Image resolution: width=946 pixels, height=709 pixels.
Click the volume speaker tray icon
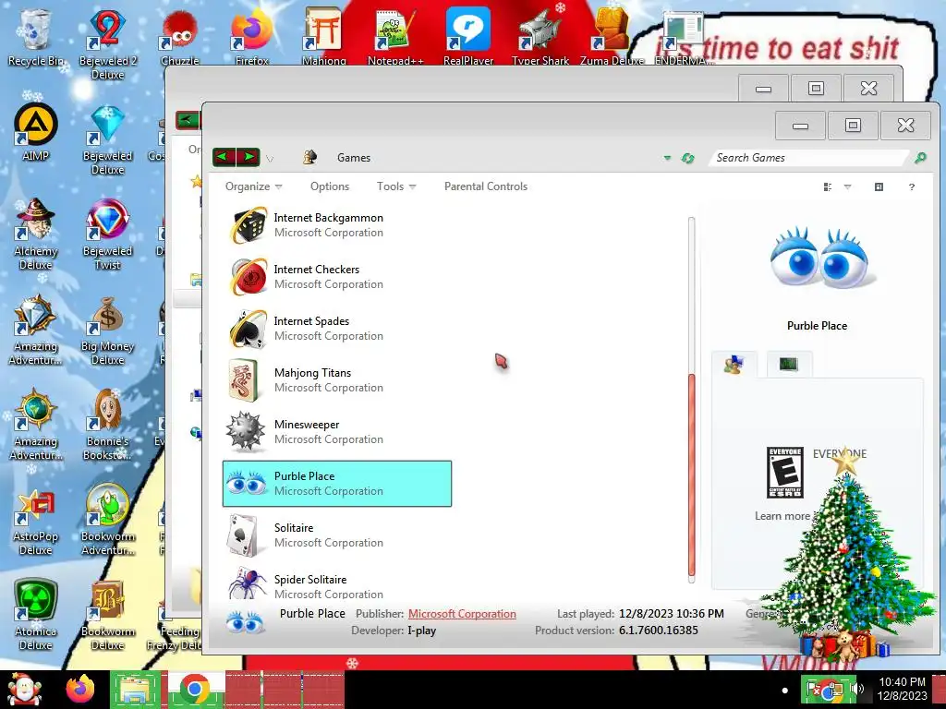tap(858, 689)
